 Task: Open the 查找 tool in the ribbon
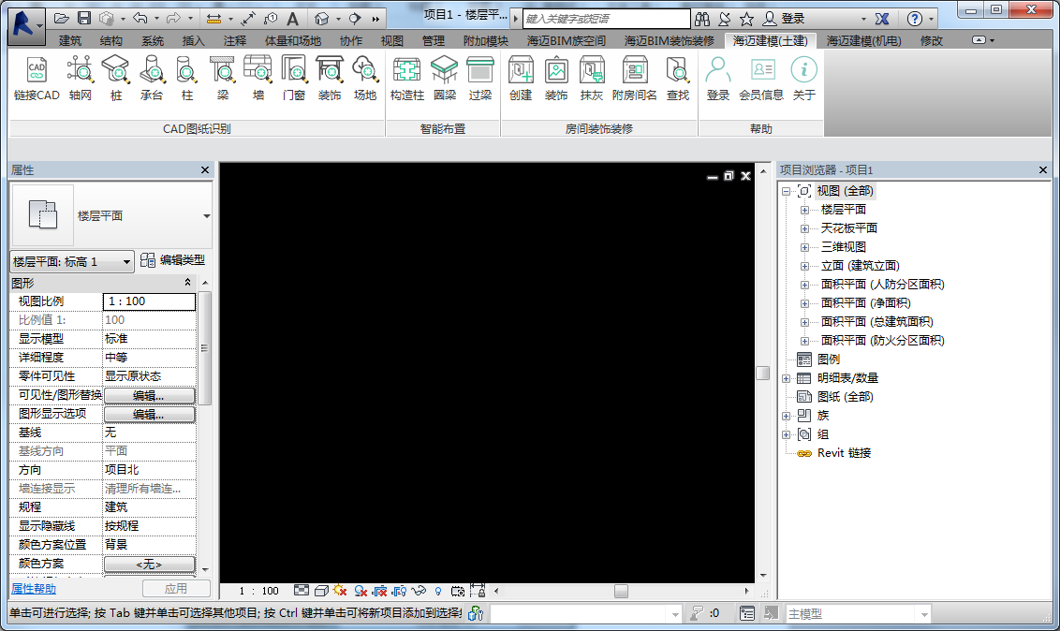click(x=677, y=79)
